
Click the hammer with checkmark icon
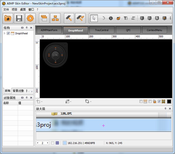coord(80,18)
